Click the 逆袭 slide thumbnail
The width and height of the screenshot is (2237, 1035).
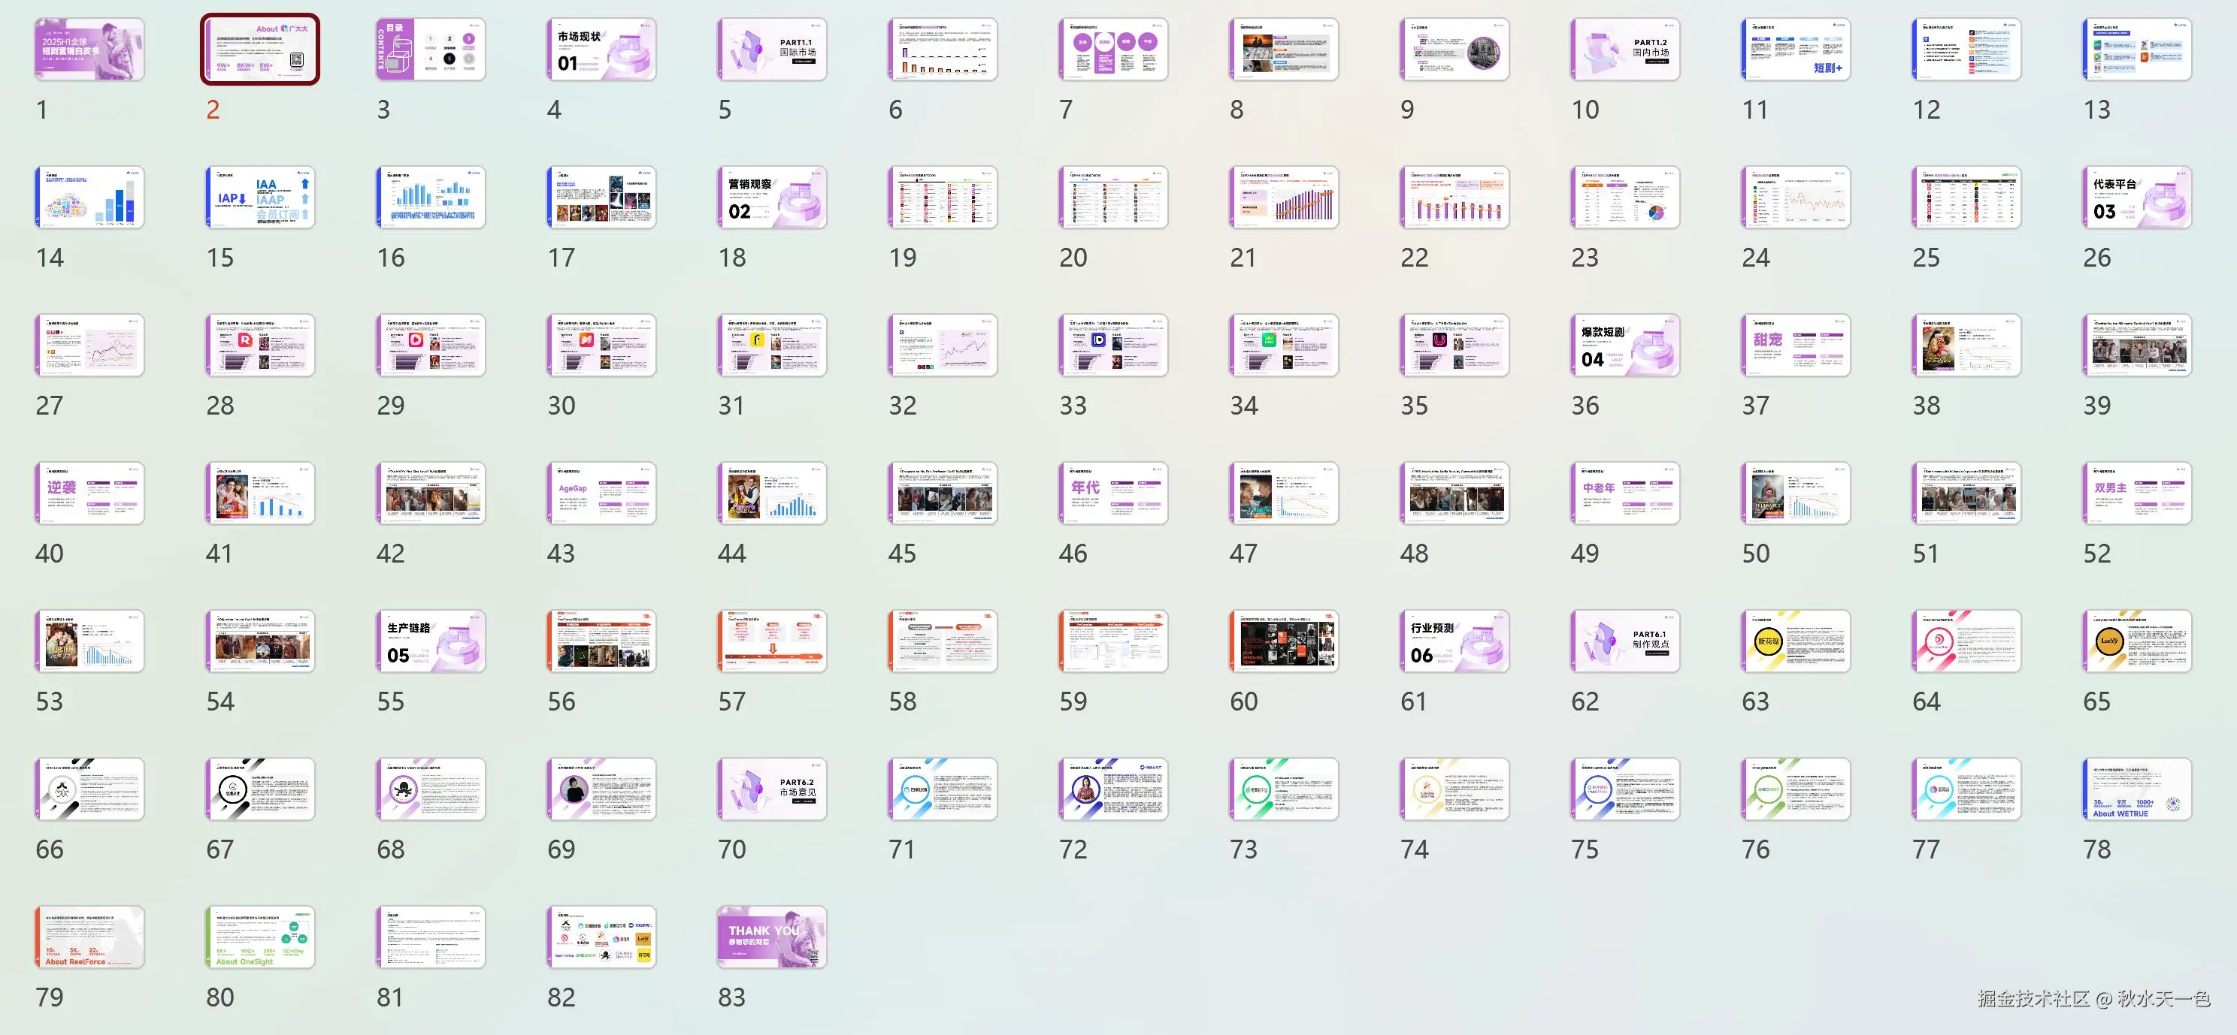pos(89,493)
